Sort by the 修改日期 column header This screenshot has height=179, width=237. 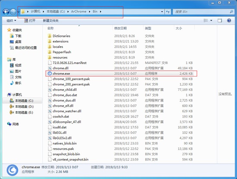pos(120,28)
